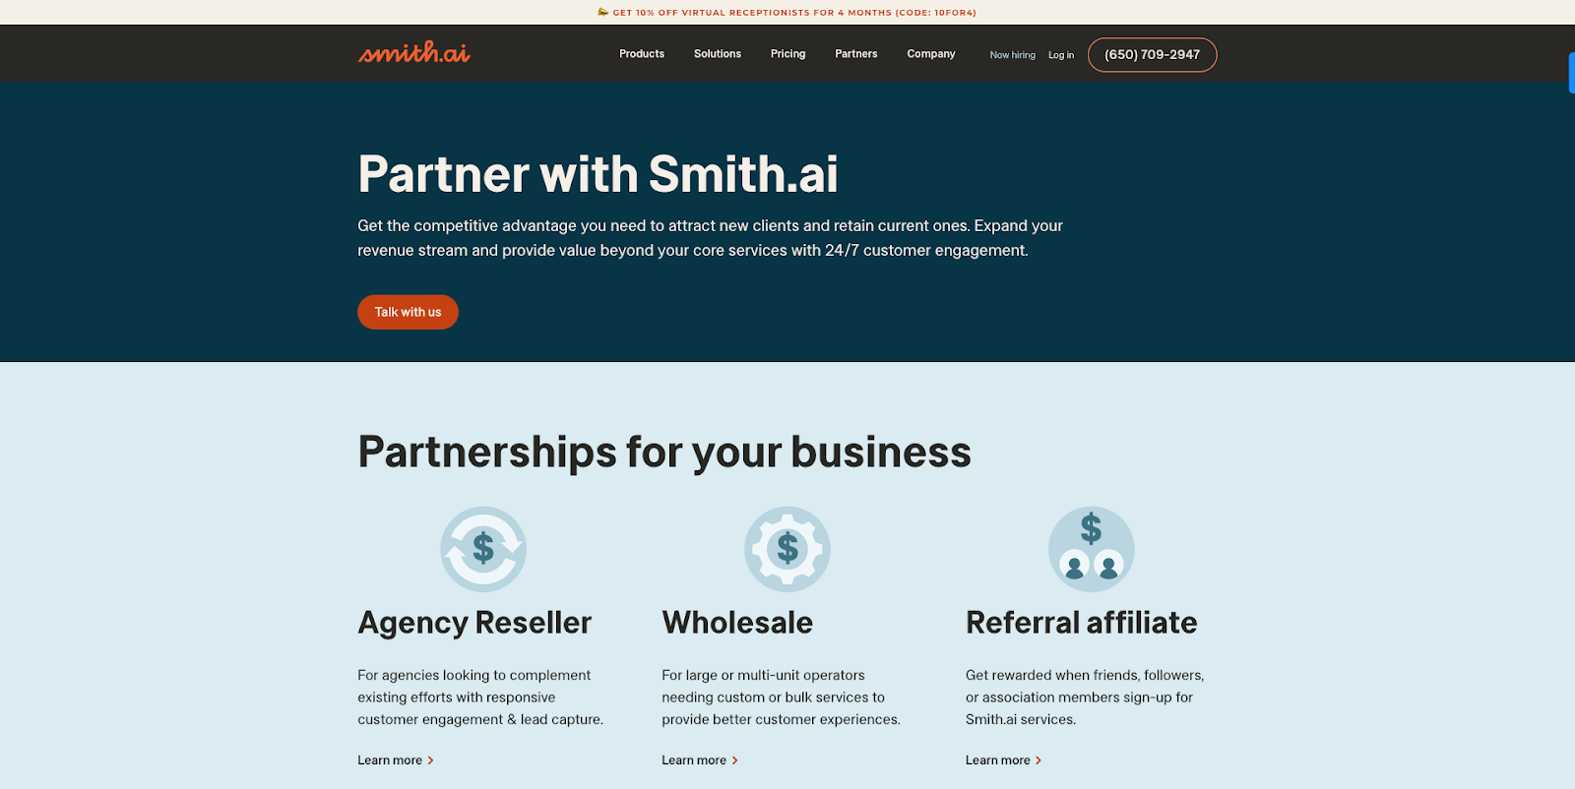Image resolution: width=1575 pixels, height=789 pixels.
Task: Click Learn more under Agency Reseller
Action: coord(396,760)
